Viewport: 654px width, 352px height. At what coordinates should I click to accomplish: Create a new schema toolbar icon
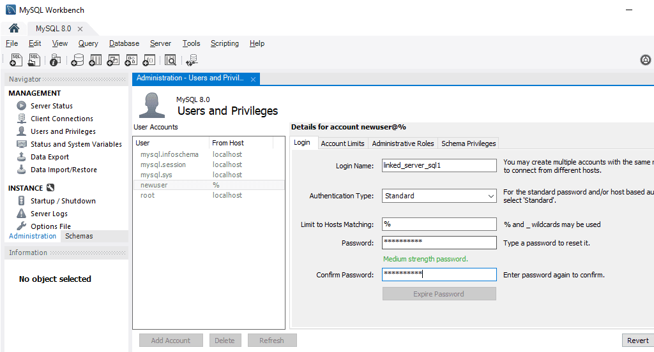tap(77, 60)
